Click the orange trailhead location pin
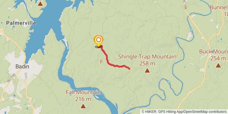 point(98,41)
